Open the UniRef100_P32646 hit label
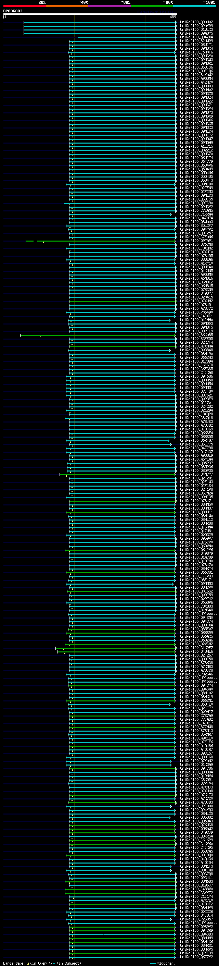219x966 pixels. [x=196, y=674]
